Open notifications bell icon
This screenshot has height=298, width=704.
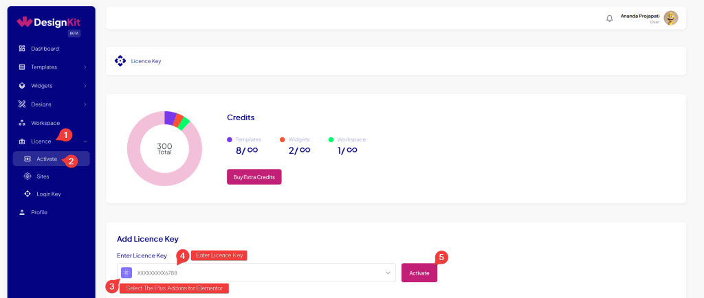[x=609, y=19]
